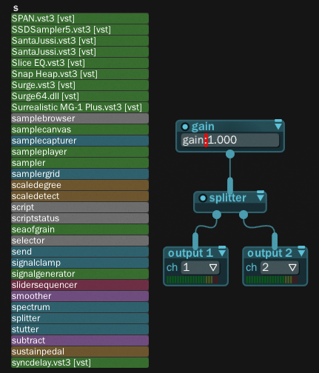Screen dimensions: 319x373
Task: Spawn the samplecapturer module
Action: pos(80,141)
